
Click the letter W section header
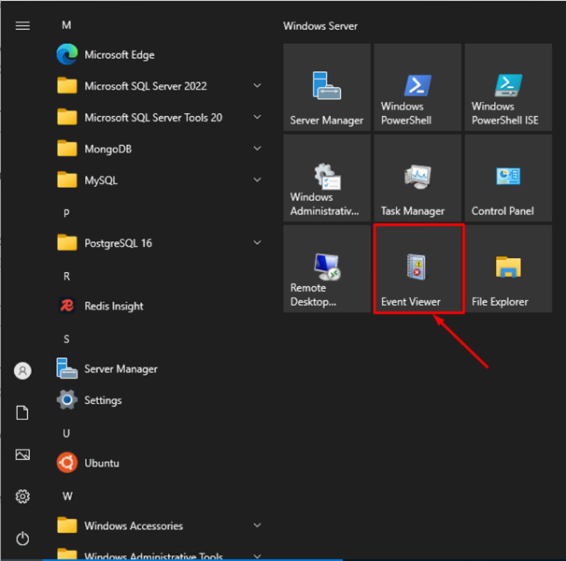coord(67,496)
